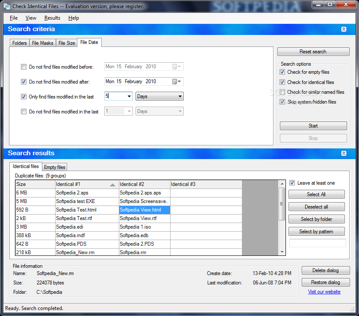Select Softpedia Test.html cell
Viewport: 359px width, 316px height.
pos(87,210)
